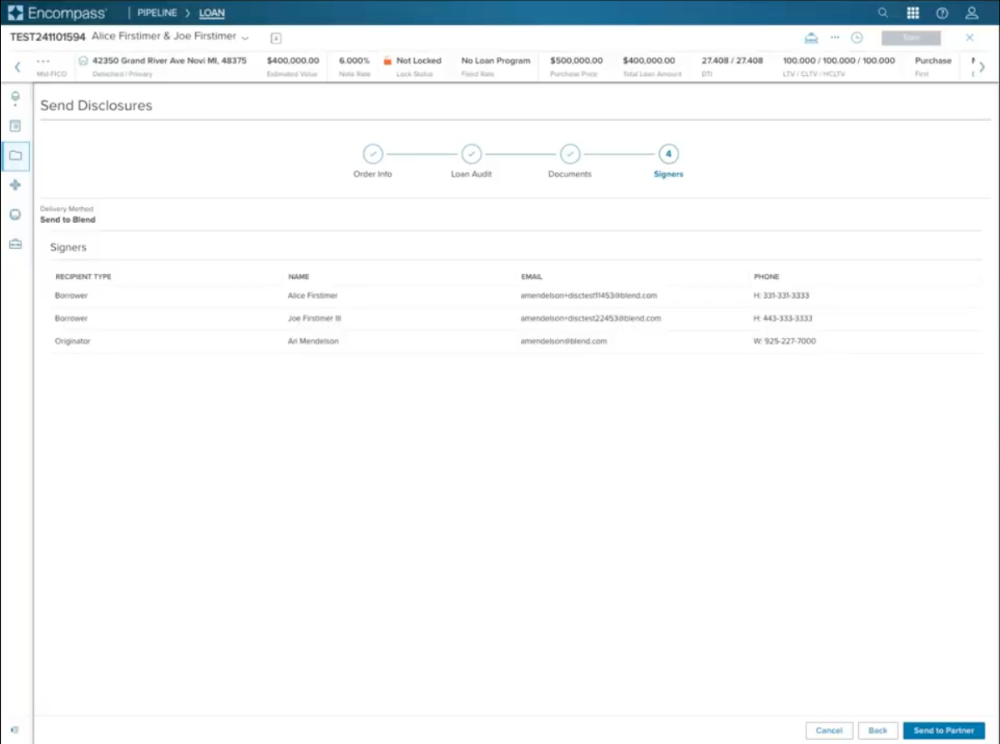Click phone W: 925-227-7000
The height and width of the screenshot is (744, 1000).
[785, 342]
